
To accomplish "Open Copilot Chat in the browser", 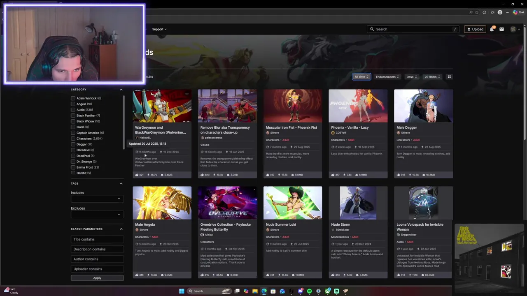I will [518, 12].
